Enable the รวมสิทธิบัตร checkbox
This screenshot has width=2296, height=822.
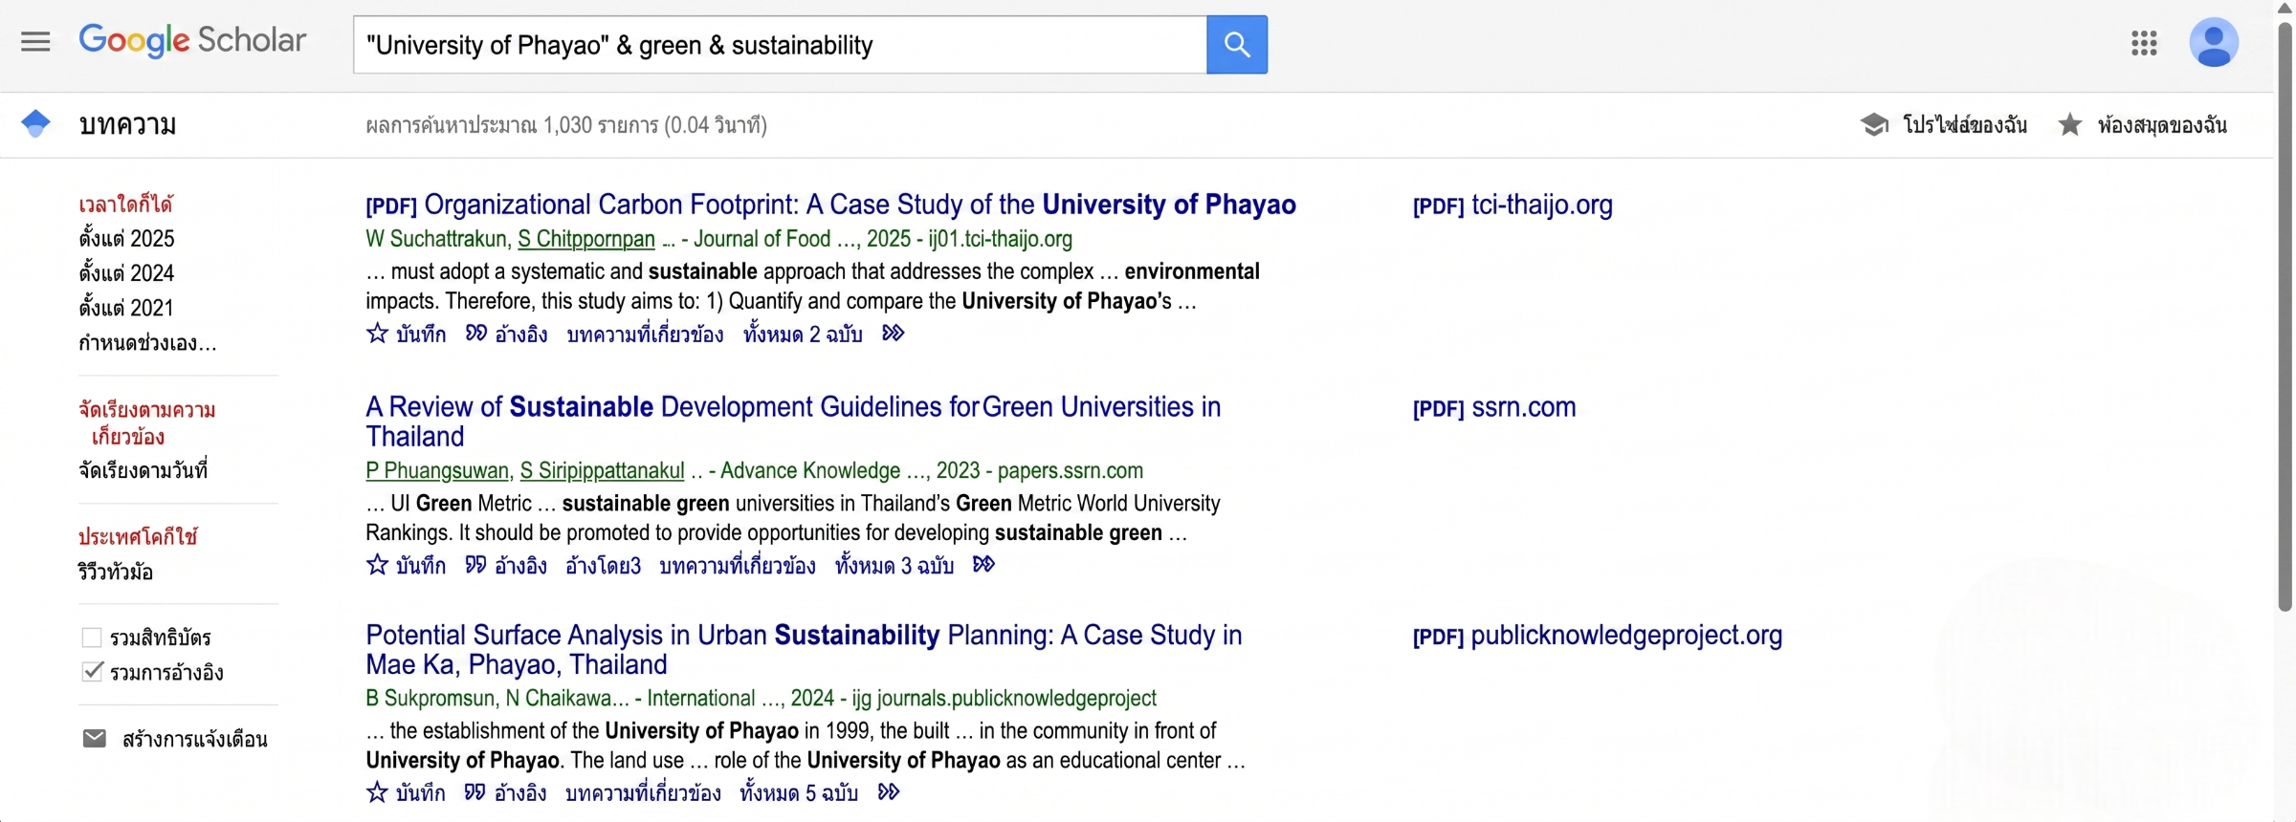(x=92, y=638)
